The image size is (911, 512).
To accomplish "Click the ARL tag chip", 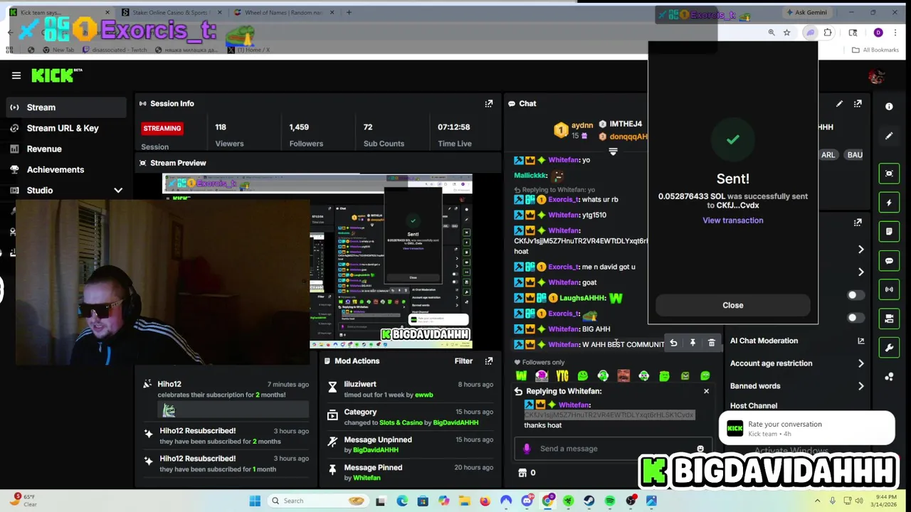I will click(828, 155).
